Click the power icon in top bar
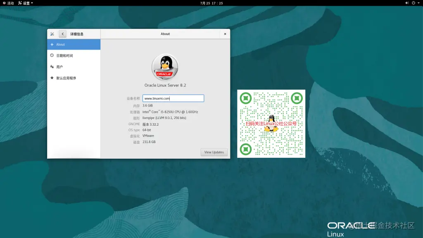This screenshot has width=423, height=238. tap(413, 3)
